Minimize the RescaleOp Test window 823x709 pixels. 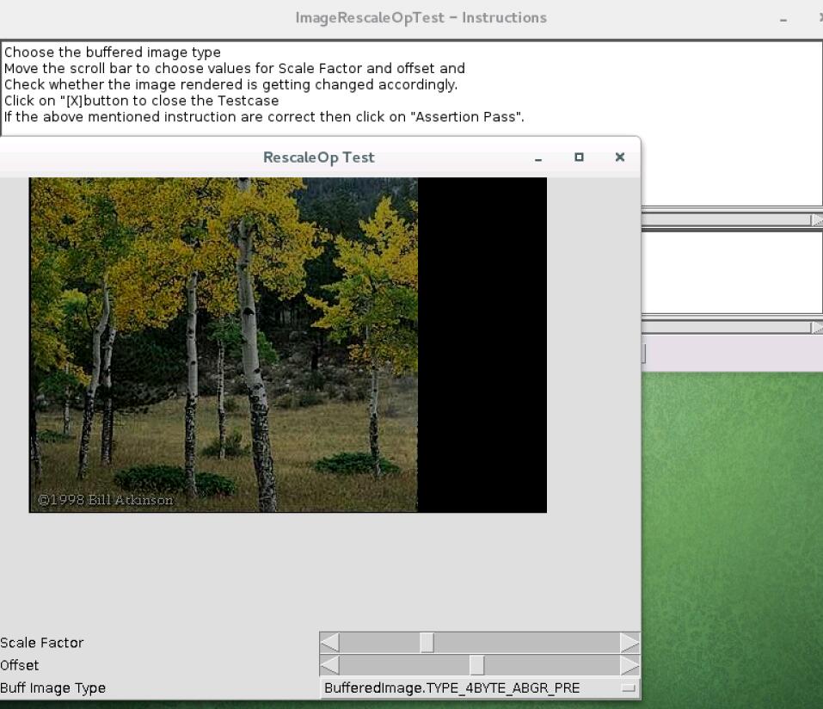point(538,158)
